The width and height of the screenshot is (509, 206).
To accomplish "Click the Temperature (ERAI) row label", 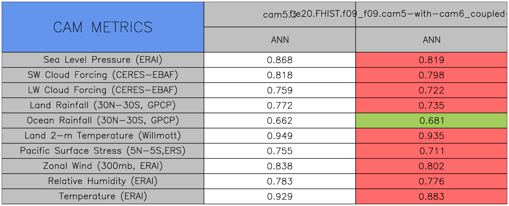I will coord(103,197).
